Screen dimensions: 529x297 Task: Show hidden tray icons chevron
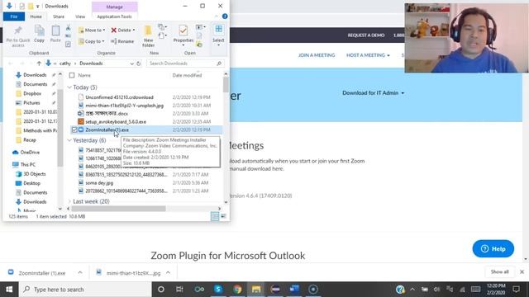pos(412,290)
